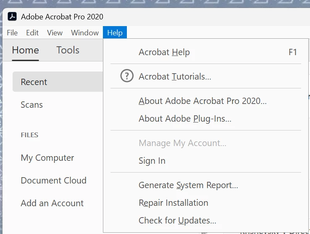This screenshot has width=310, height=234.
Task: Choose Acrobat Tutorials menu entry
Action: pos(175,77)
